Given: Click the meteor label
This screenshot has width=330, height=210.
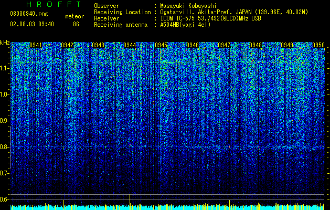Looking at the screenshot, I should (74, 16).
